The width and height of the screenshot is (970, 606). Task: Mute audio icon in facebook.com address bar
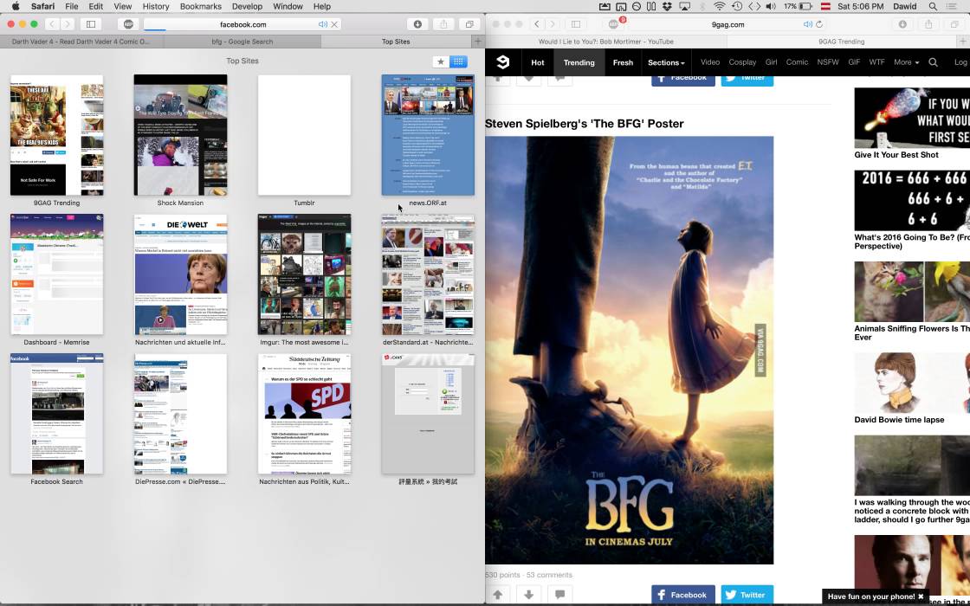click(x=322, y=24)
